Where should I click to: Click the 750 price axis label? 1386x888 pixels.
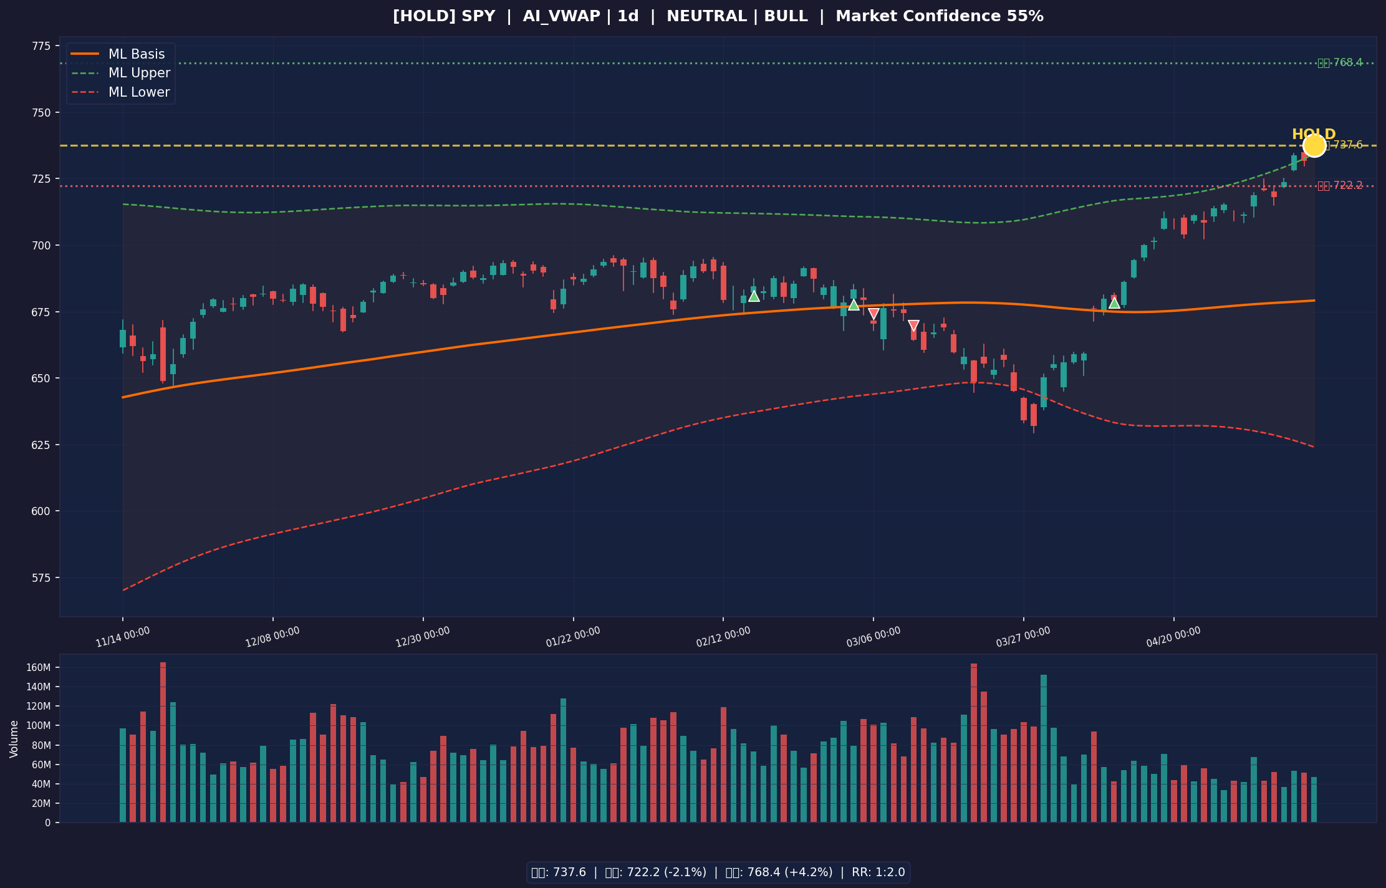tap(41, 112)
